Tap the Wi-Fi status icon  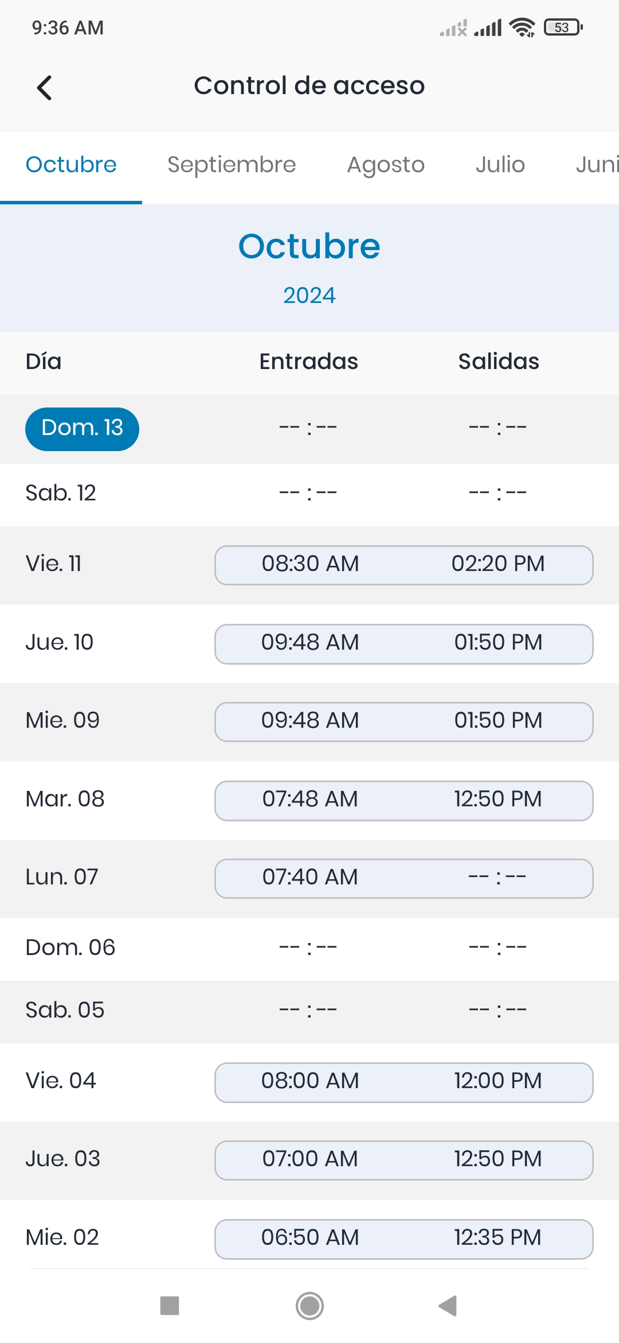point(522,28)
